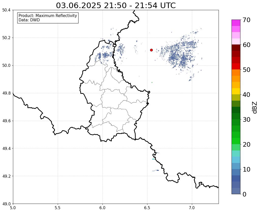Click the dBZ unit label beside colorbar
This screenshot has width=260, height=212.
(255, 107)
